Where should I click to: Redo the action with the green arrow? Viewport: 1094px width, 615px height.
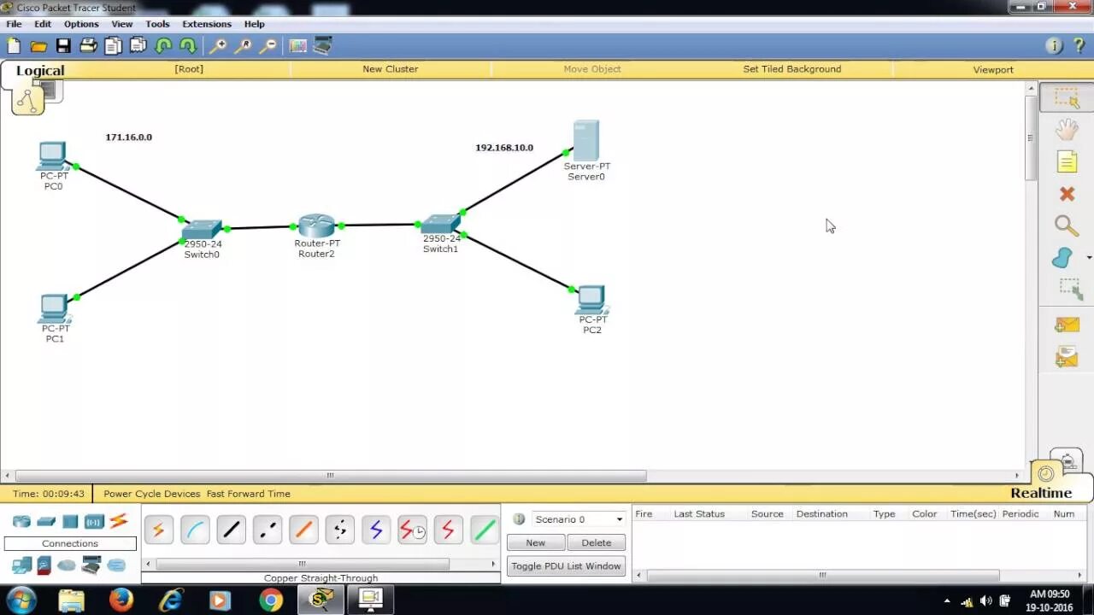188,46
